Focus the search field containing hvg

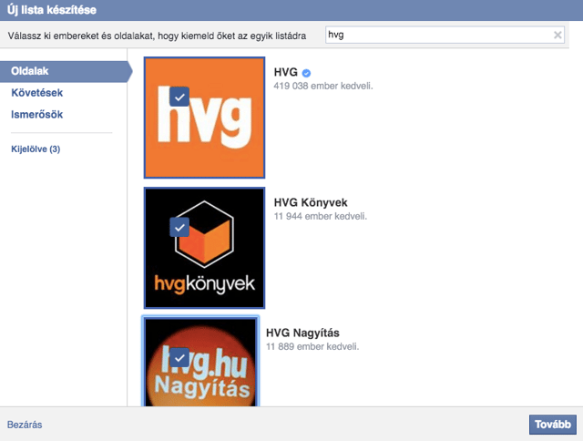tap(445, 35)
